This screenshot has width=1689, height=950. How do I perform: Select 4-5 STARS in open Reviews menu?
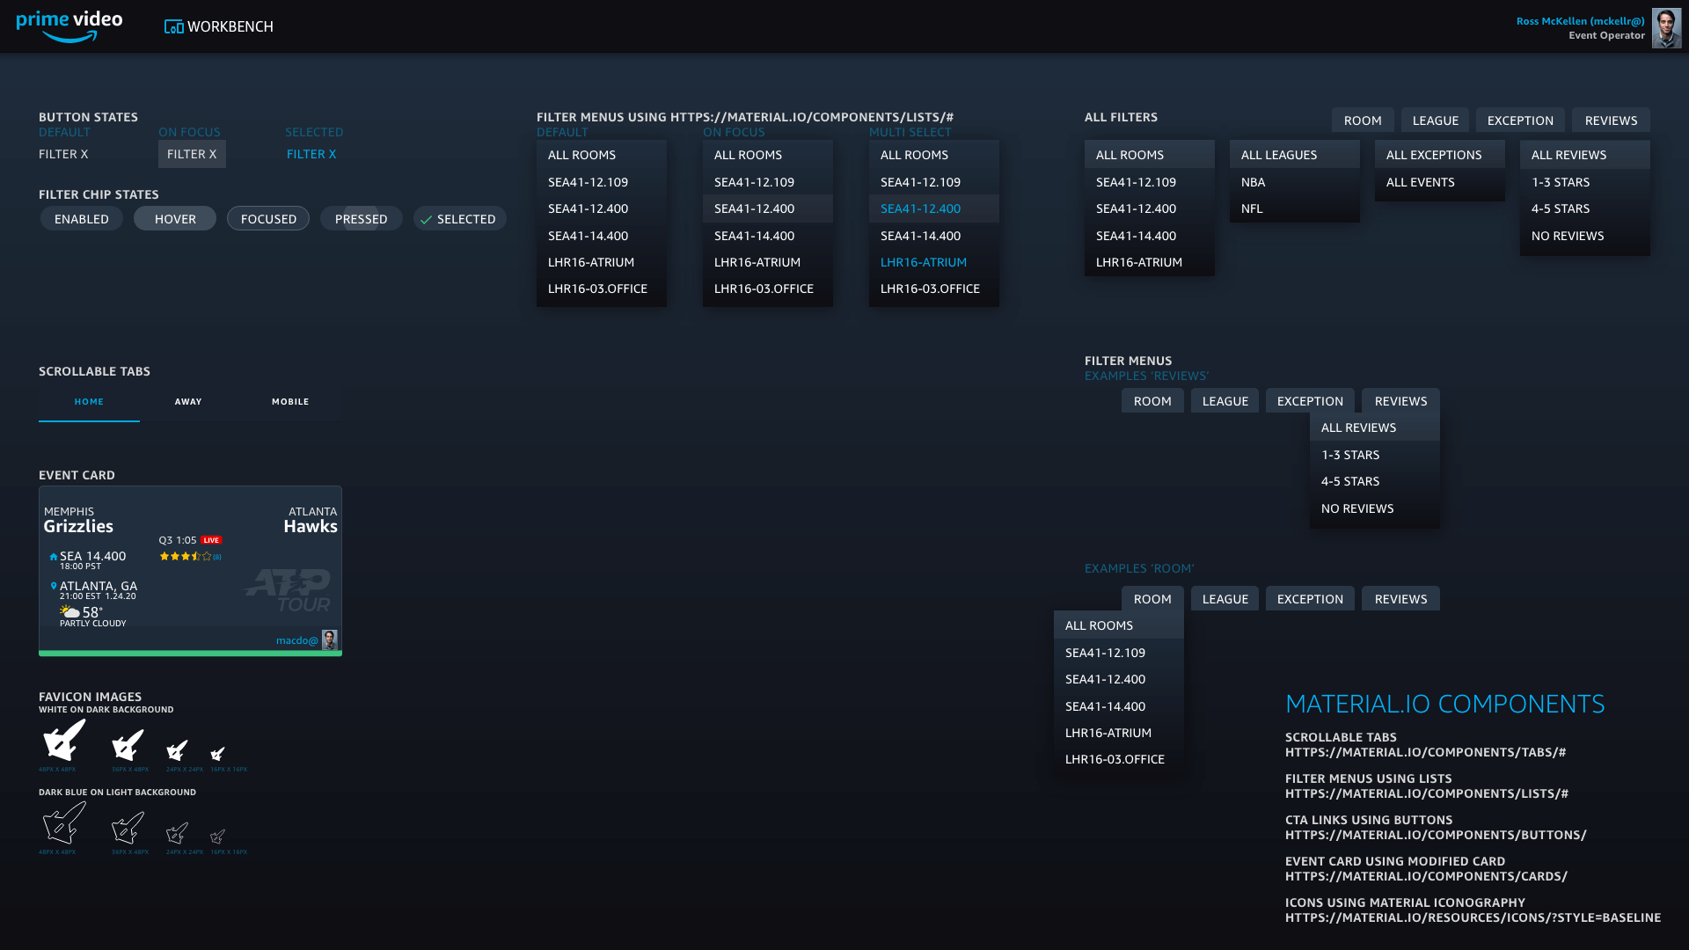click(x=1350, y=481)
